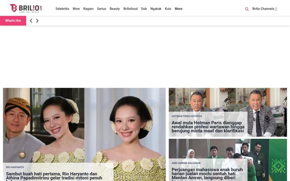Open the Beauty section

(x=115, y=9)
